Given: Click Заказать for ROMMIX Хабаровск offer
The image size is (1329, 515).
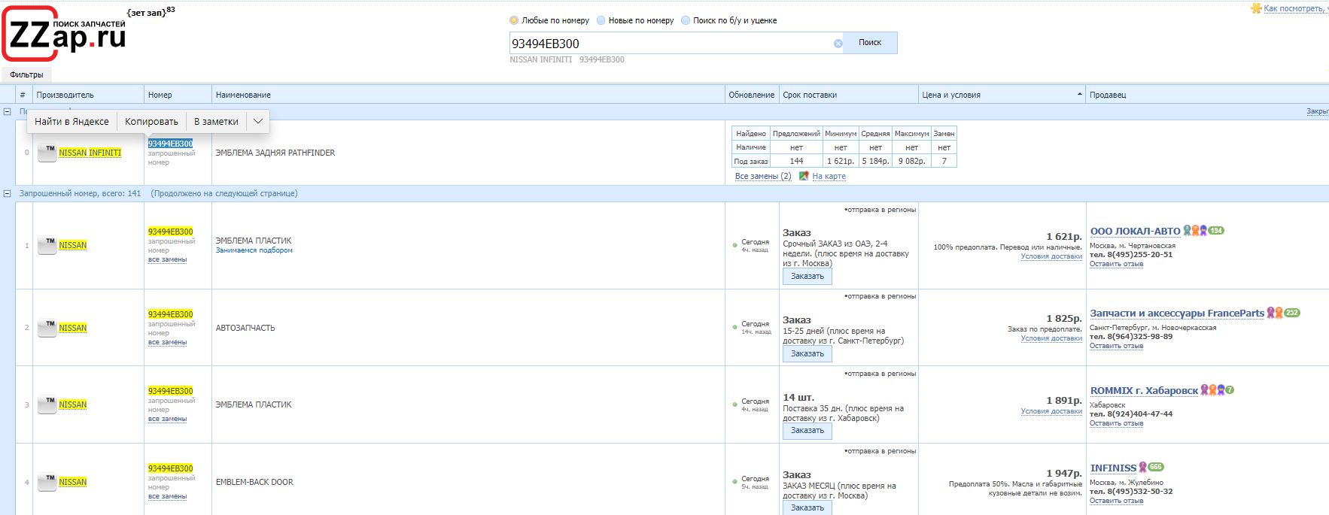Looking at the screenshot, I should 807,431.
